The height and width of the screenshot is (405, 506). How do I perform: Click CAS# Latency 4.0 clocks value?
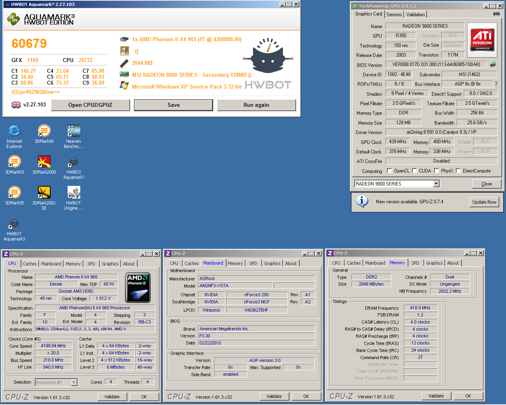(x=420, y=322)
